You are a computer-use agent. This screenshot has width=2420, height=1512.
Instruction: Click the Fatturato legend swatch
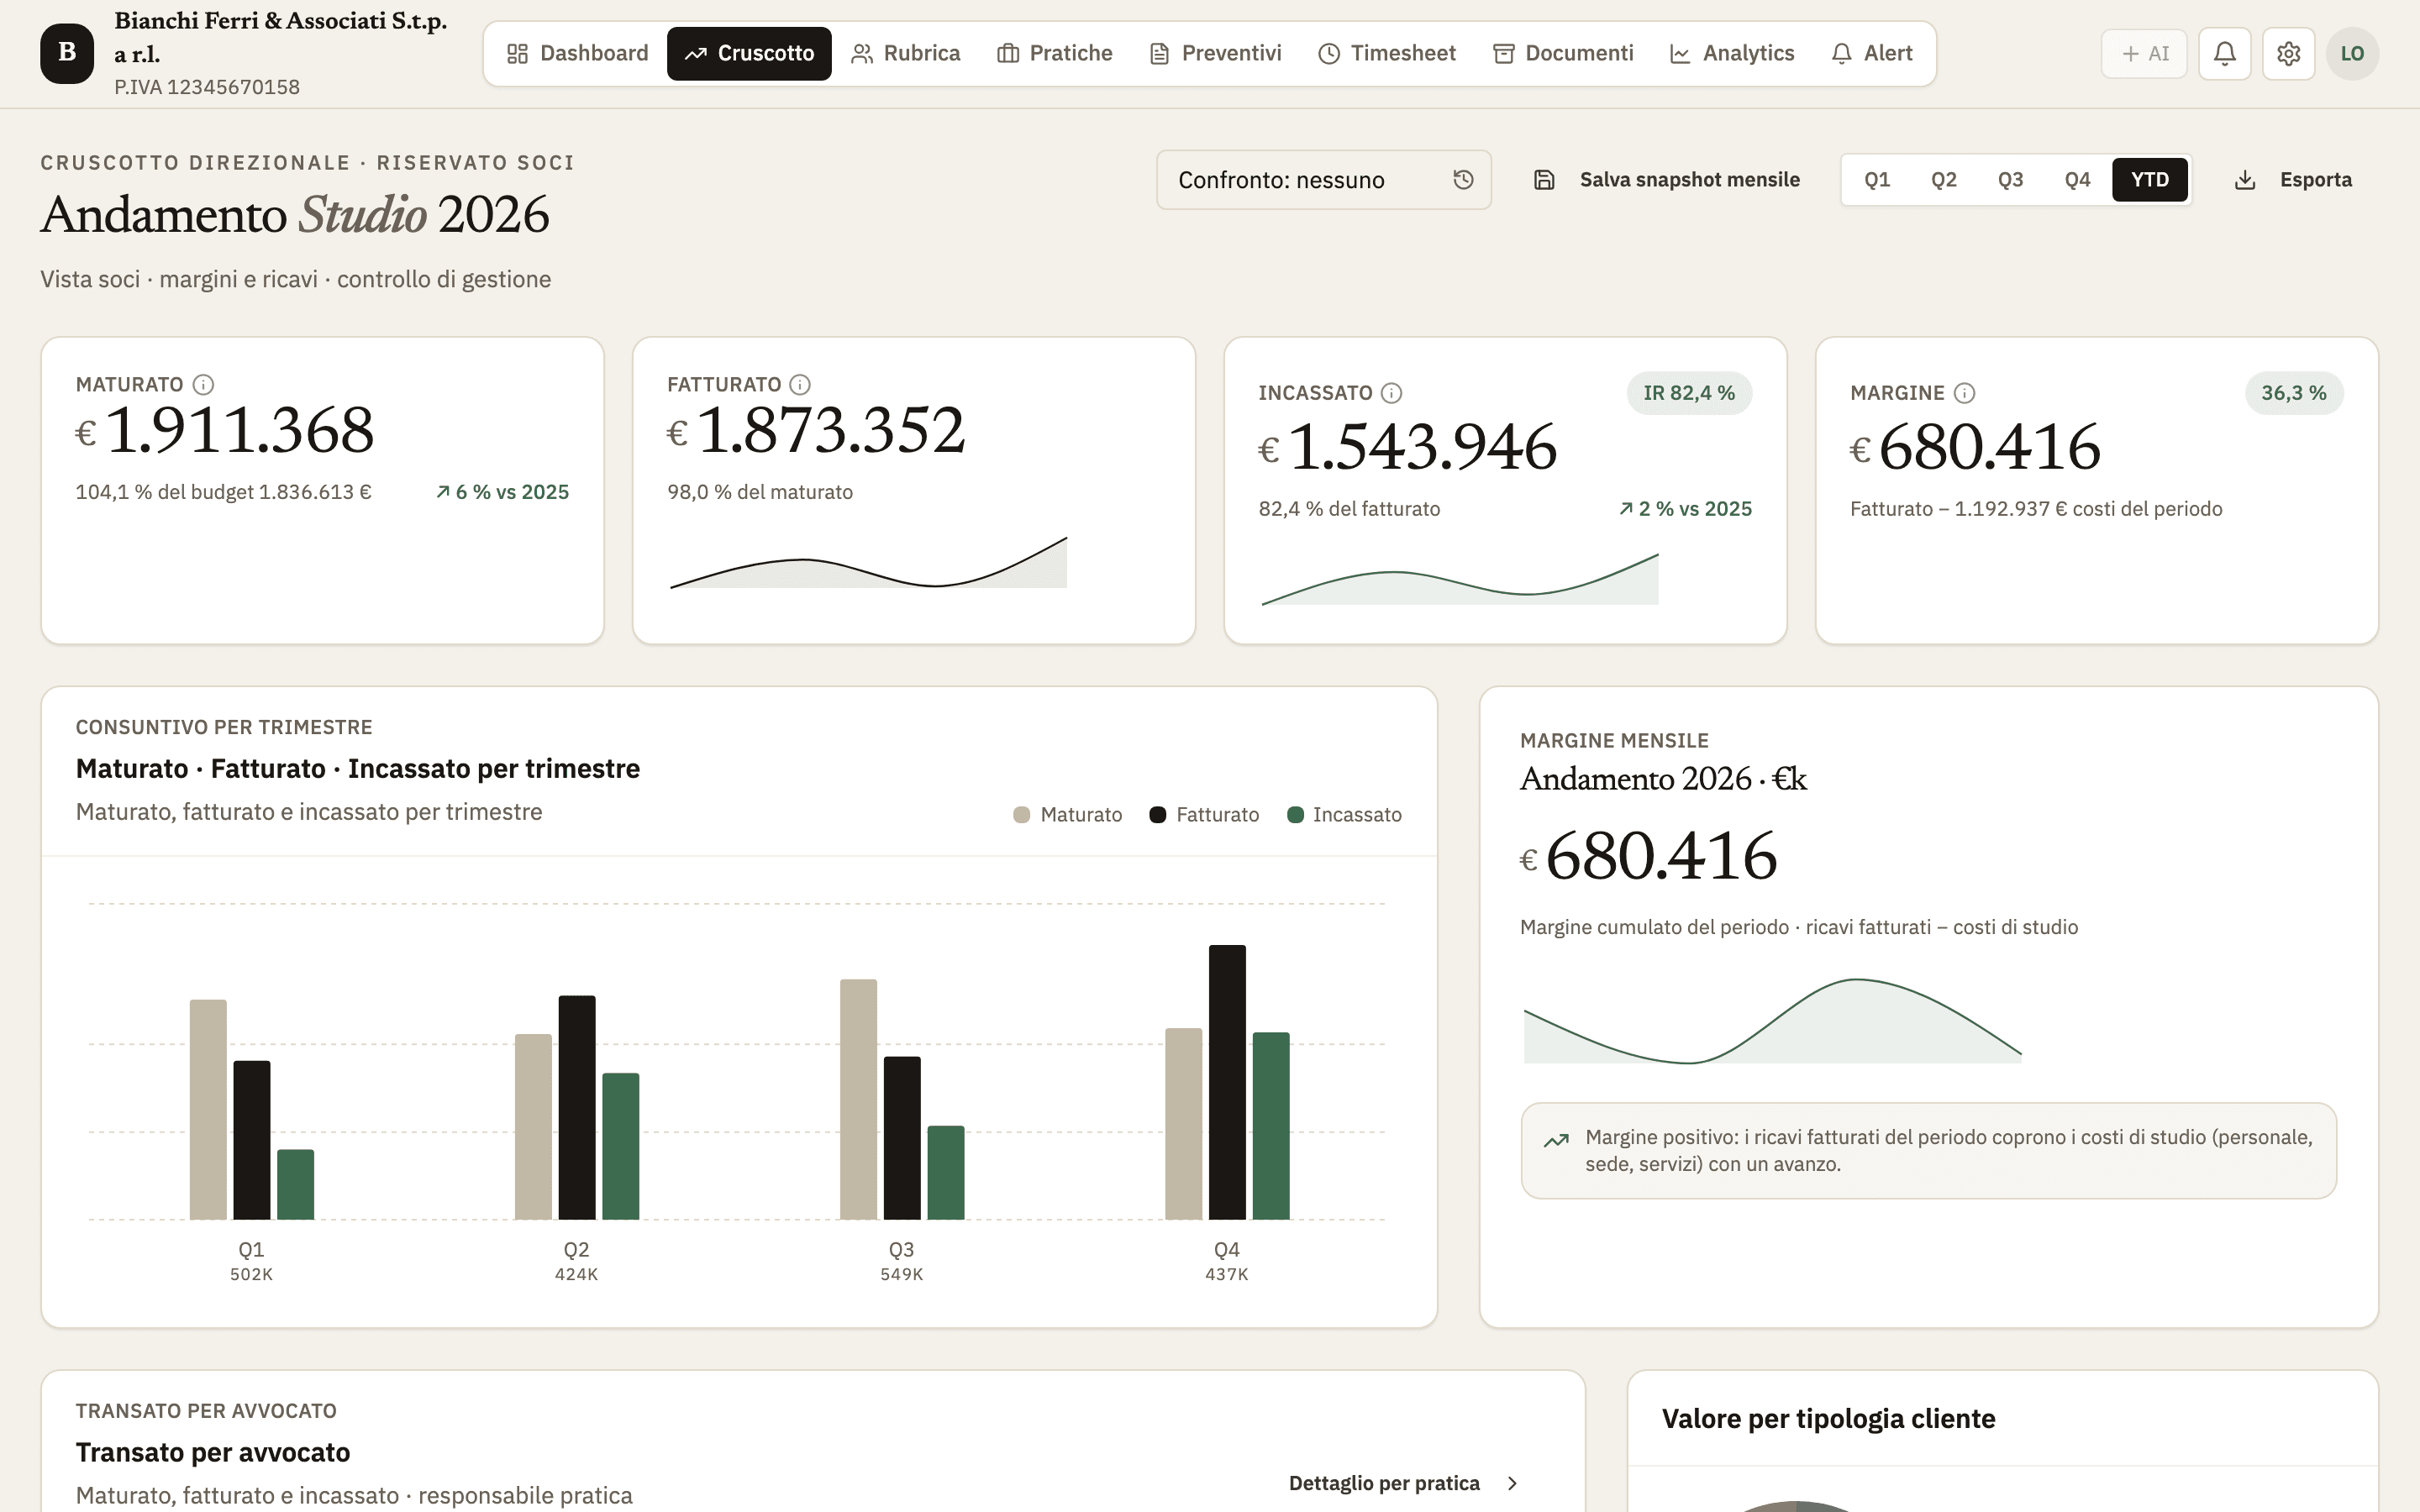pos(1158,815)
